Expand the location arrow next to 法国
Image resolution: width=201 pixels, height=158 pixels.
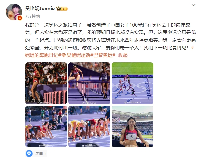[x=46, y=154]
